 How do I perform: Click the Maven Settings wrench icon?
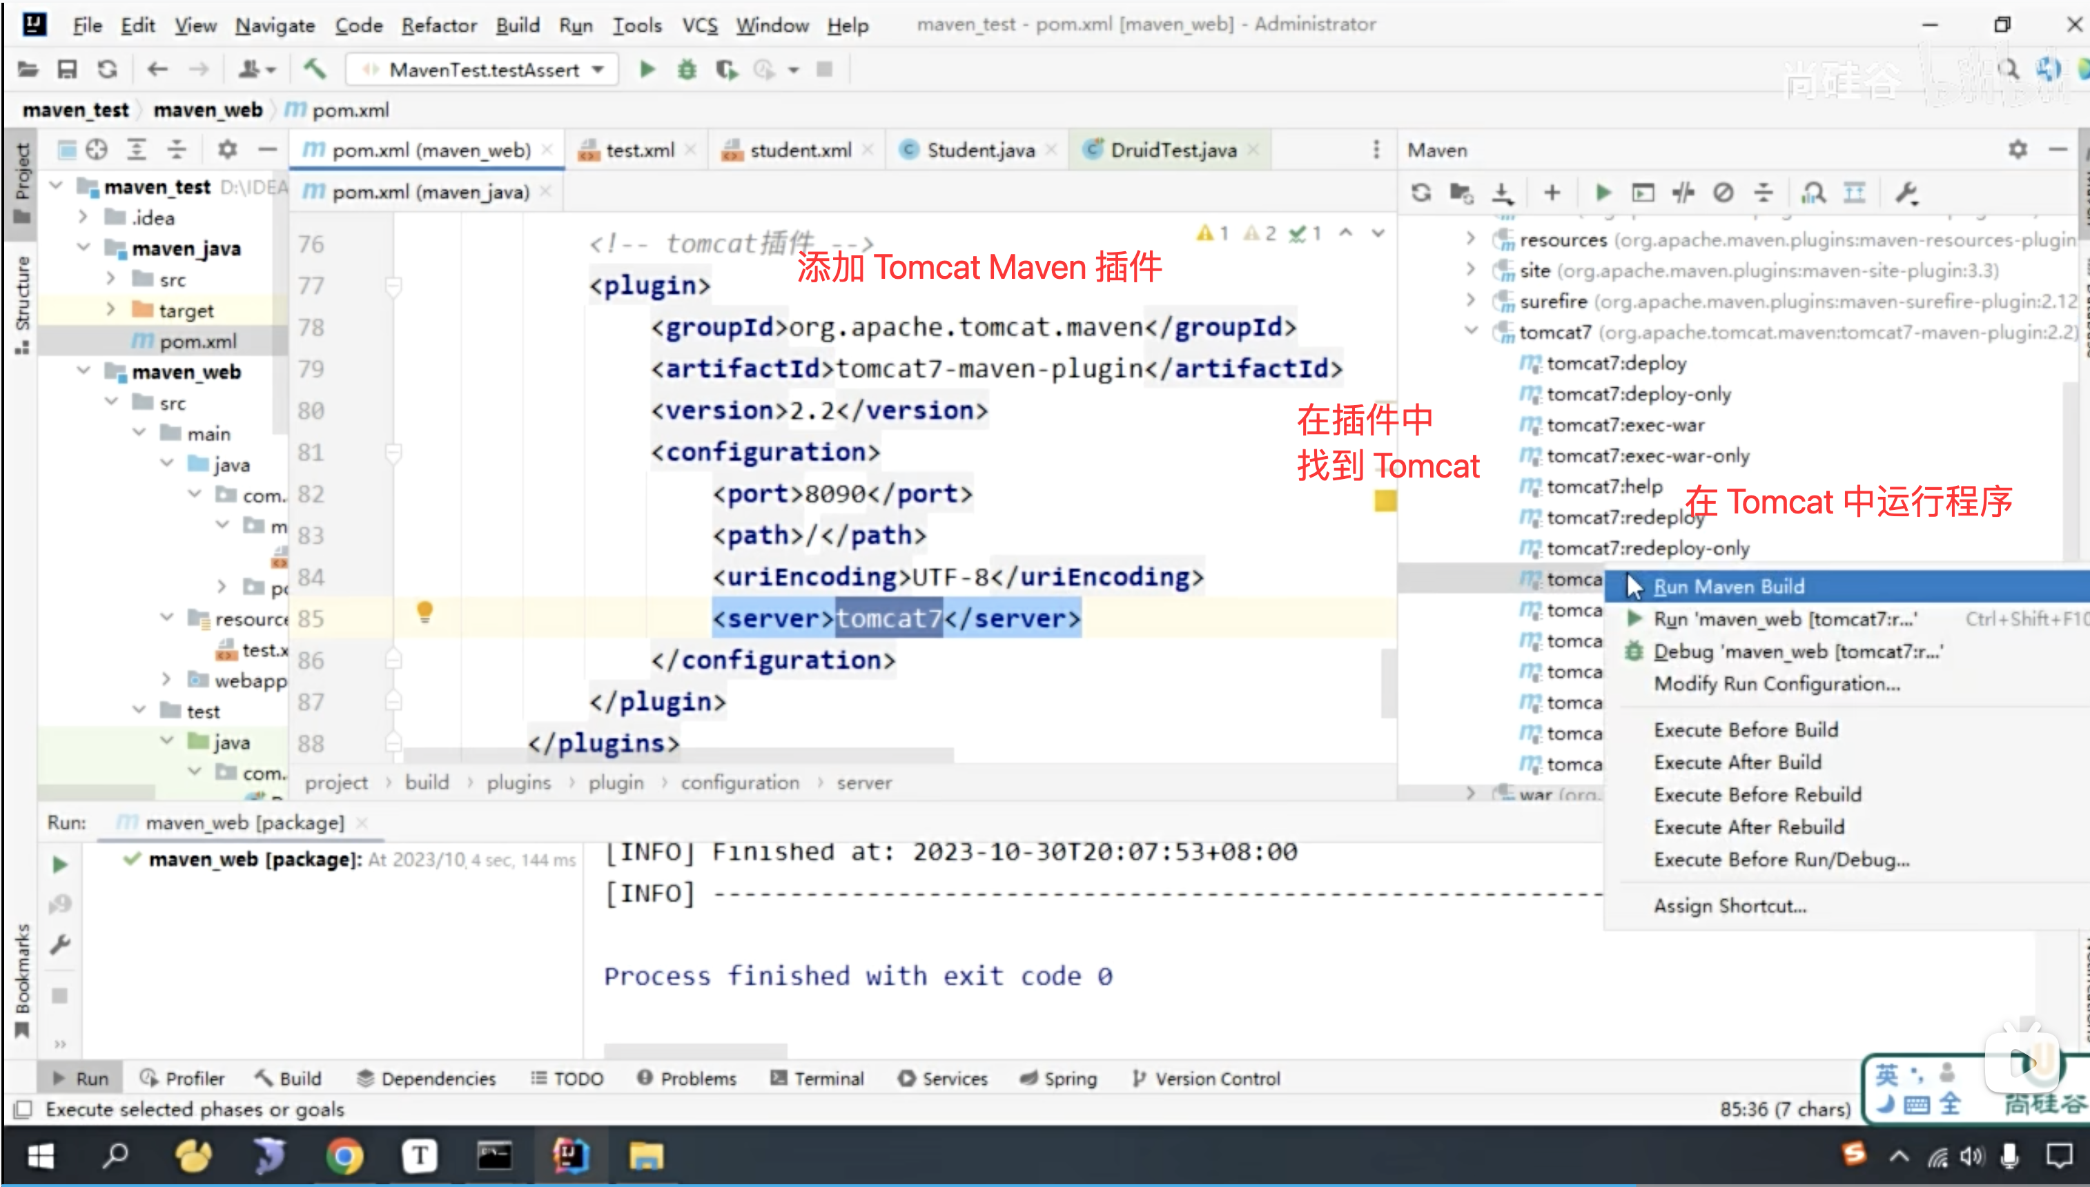(x=1906, y=193)
